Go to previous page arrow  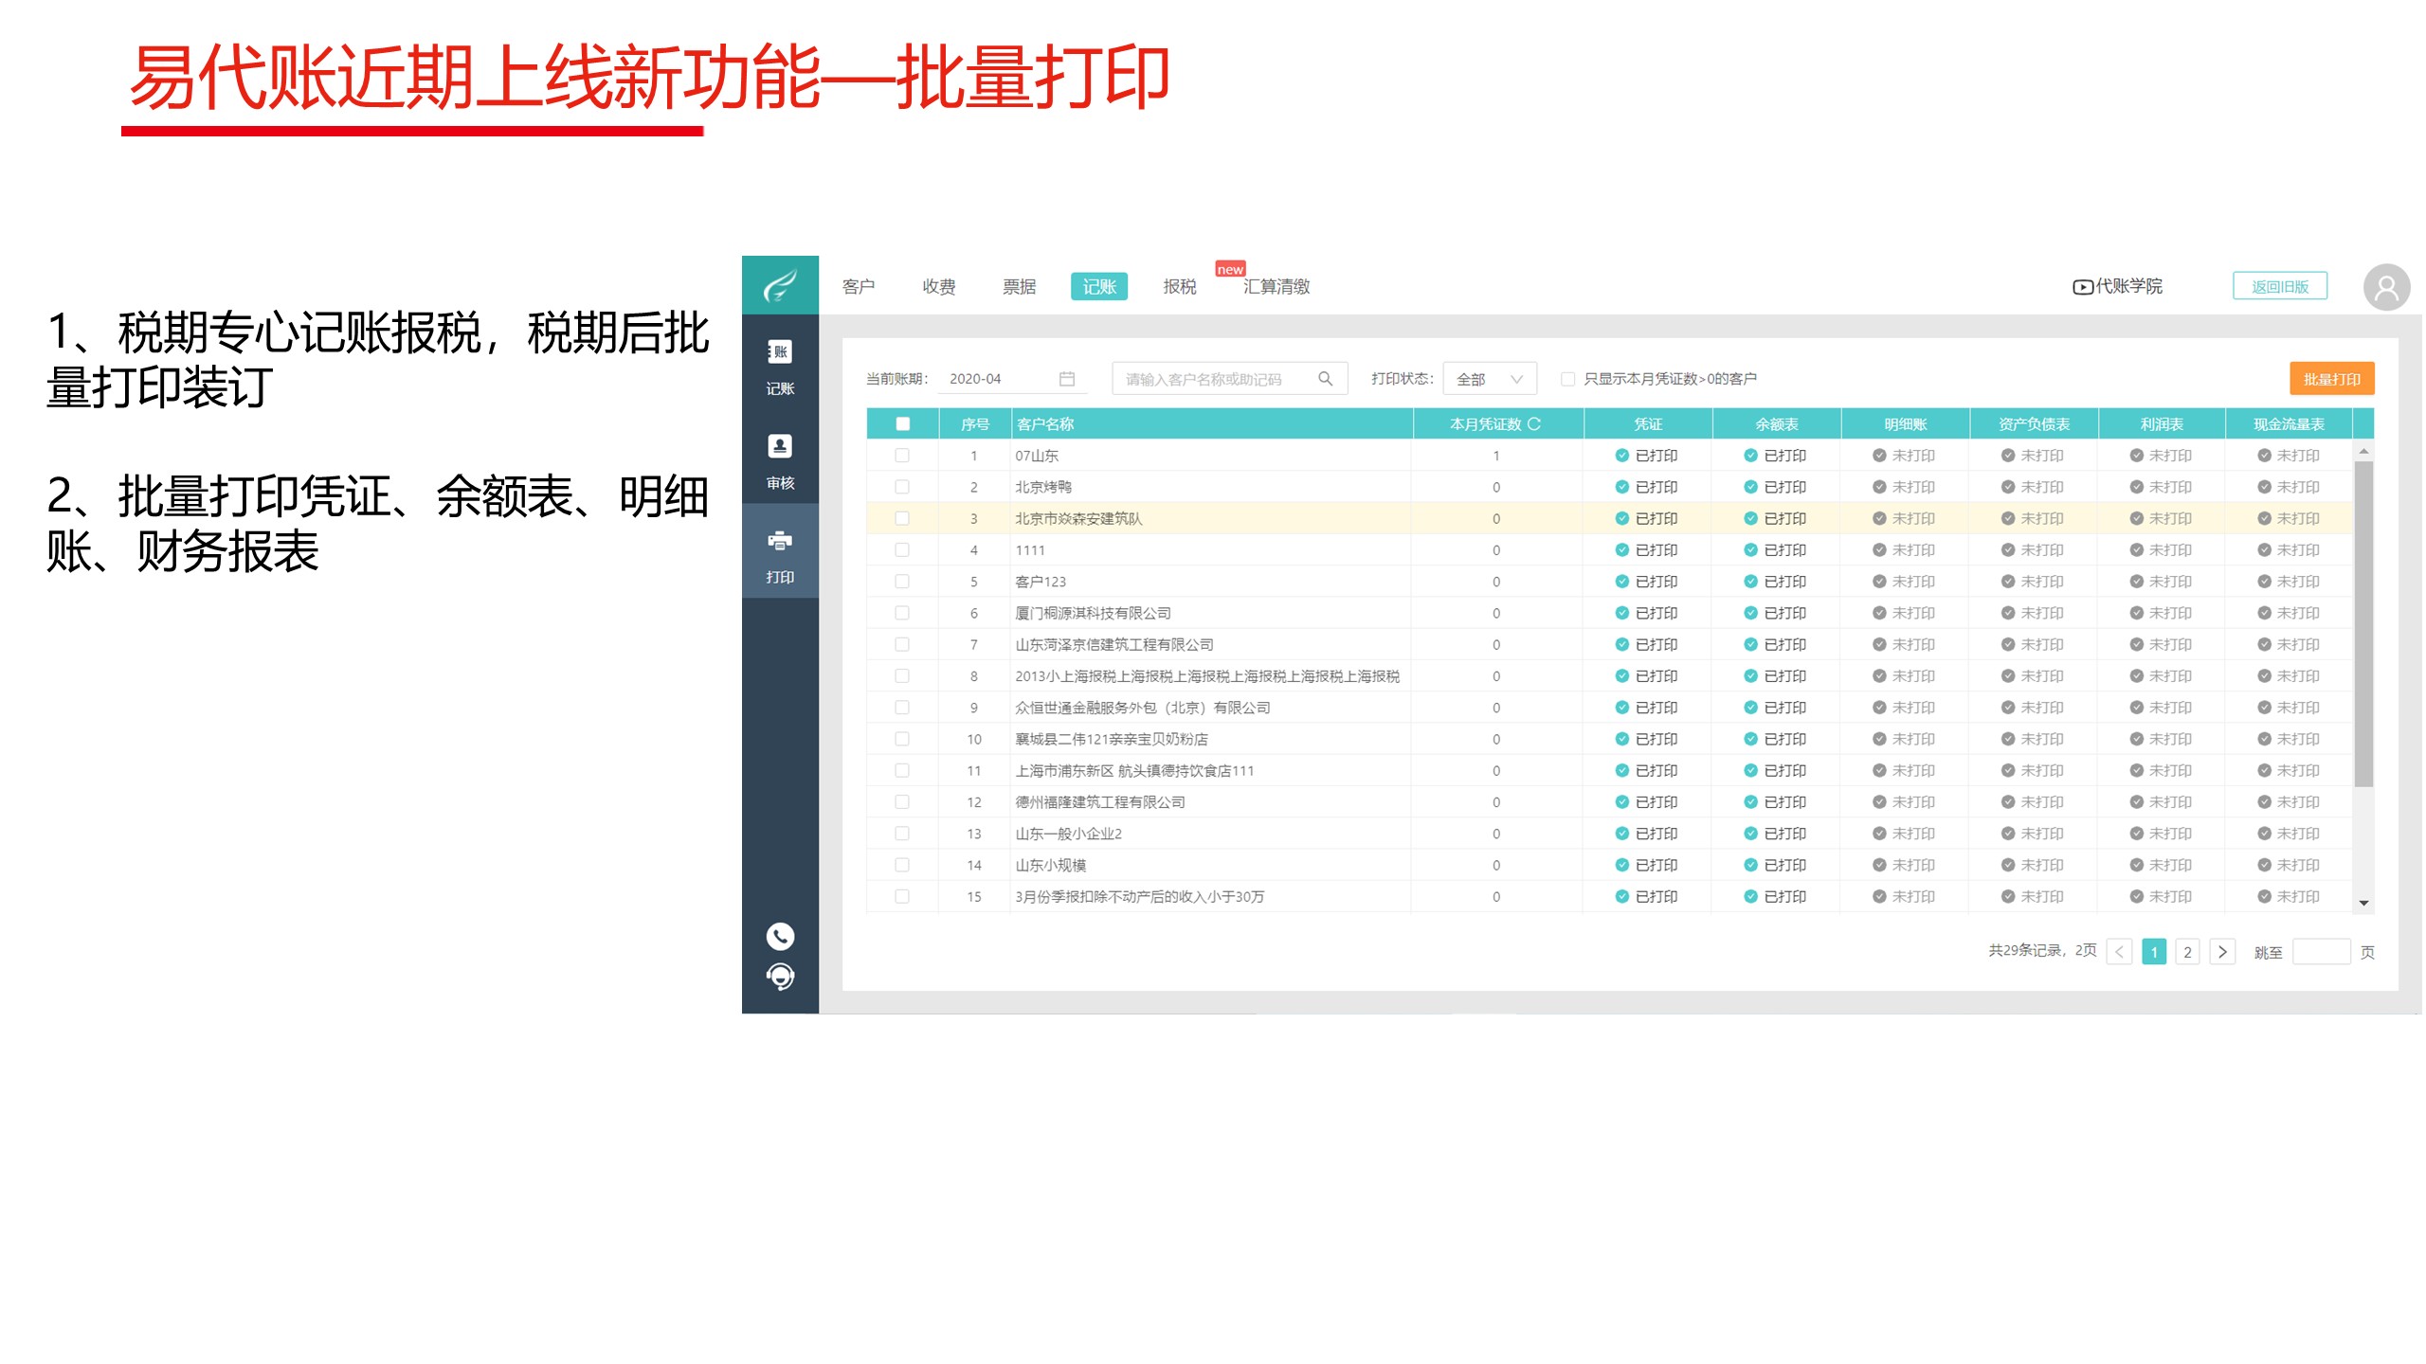point(2120,952)
